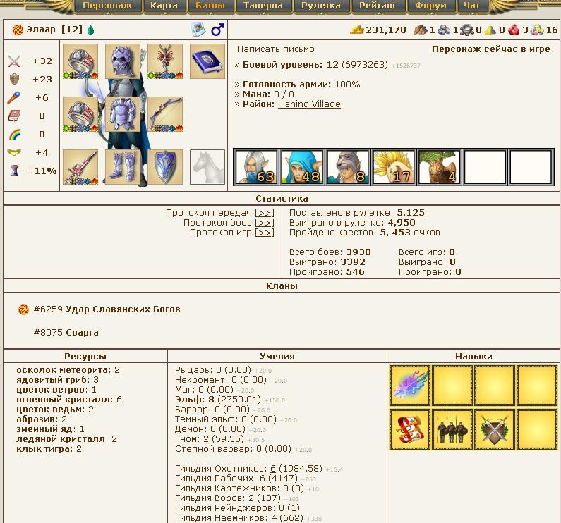Click the clan emblem beside Элаар name
561x523 pixels.
(x=17, y=30)
